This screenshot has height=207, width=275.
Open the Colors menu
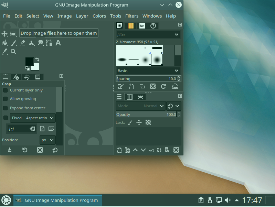pos(99,16)
